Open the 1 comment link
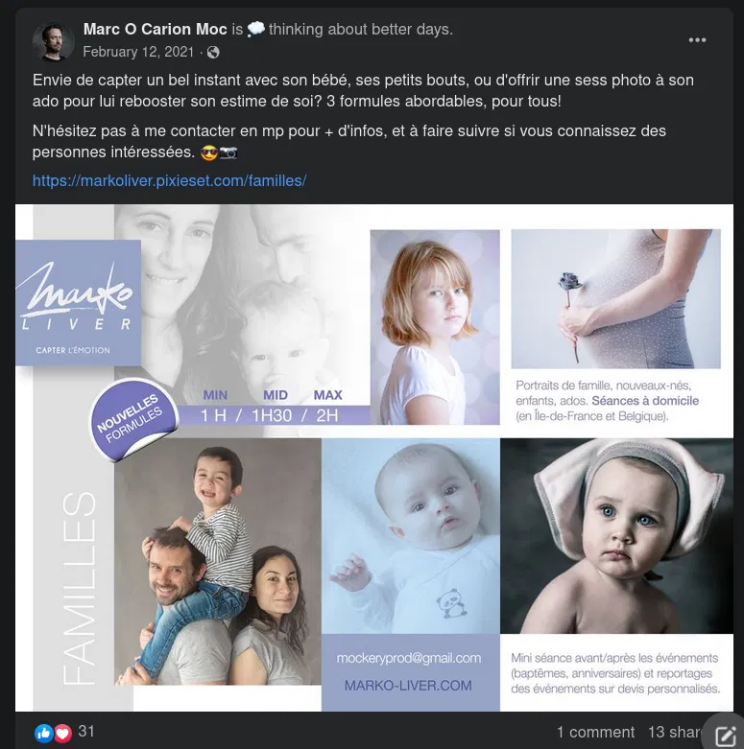The width and height of the screenshot is (744, 749). (x=595, y=732)
